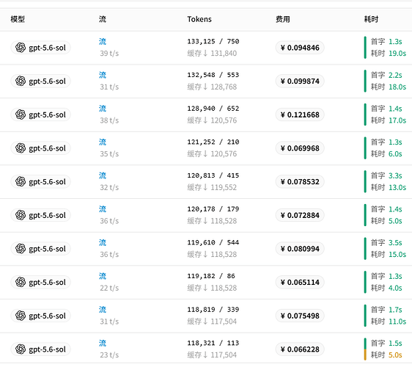
Task: Open the blue 流 tag above 22 t/s
Action: pos(103,276)
